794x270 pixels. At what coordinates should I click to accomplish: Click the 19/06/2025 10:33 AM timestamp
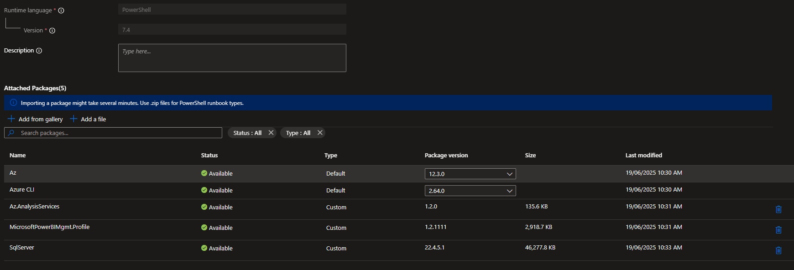(x=654, y=248)
